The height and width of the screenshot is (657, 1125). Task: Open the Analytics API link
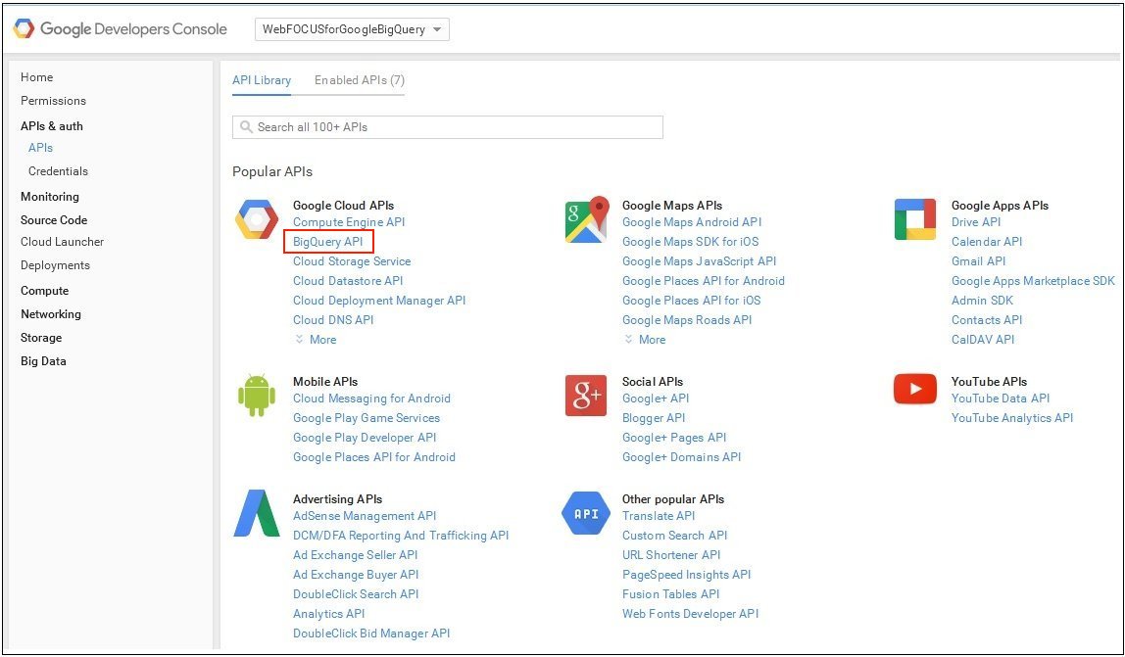(328, 614)
